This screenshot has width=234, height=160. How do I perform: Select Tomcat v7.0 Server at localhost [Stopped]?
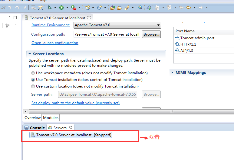[71, 135]
